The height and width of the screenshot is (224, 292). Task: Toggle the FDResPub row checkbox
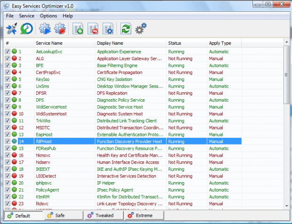[x=8, y=148]
